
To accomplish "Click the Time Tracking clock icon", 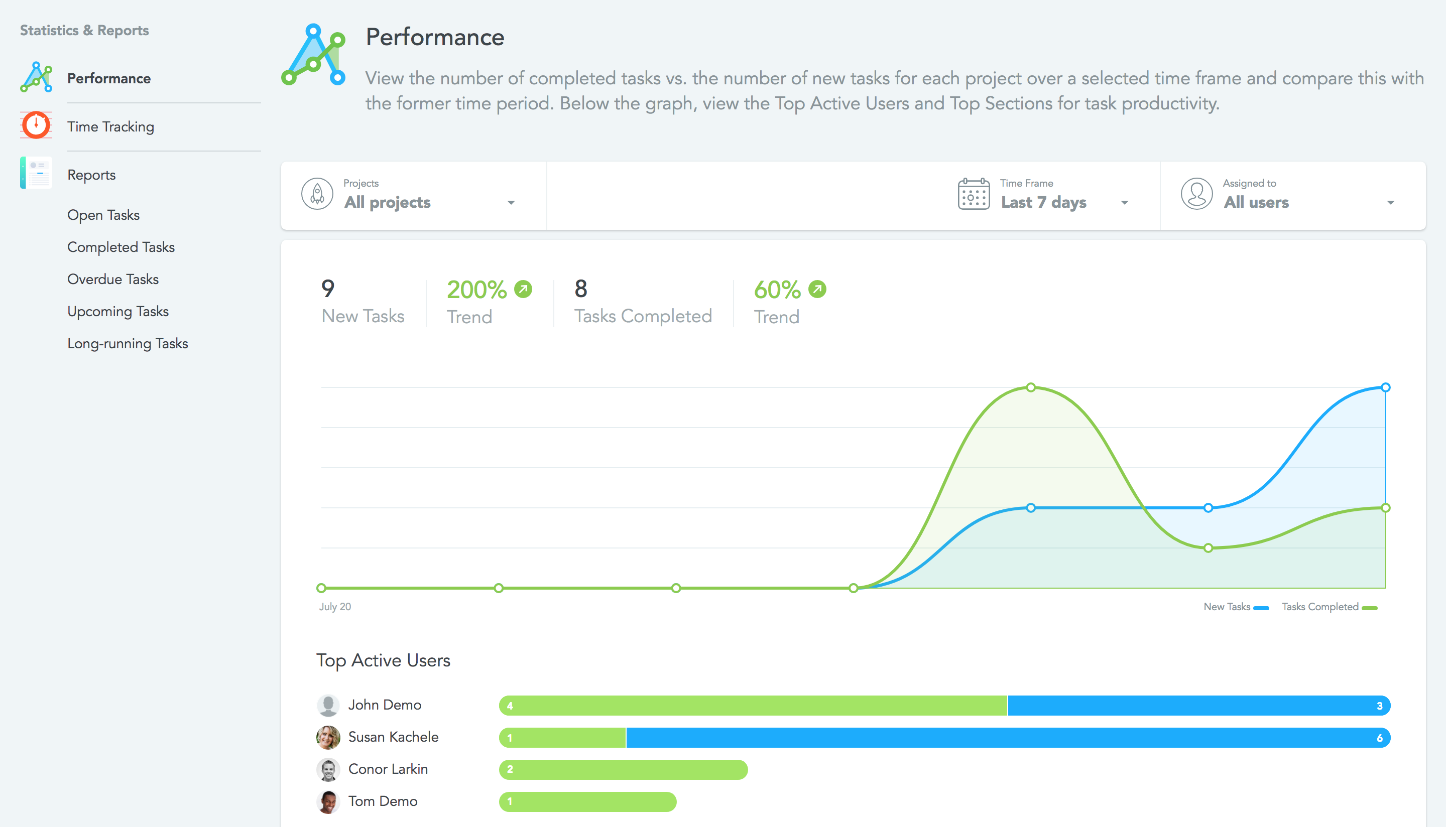I will pyautogui.click(x=36, y=125).
